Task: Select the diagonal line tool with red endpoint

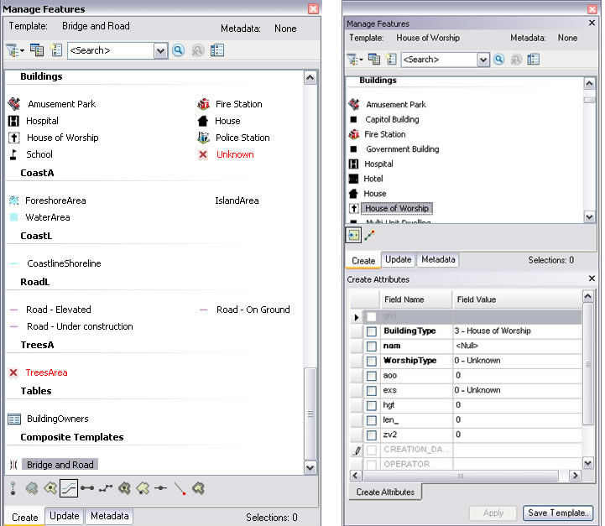Action: (180, 488)
